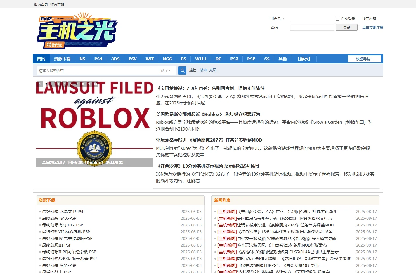
Task: Open the 其他 nav tab
Action: tap(282, 59)
